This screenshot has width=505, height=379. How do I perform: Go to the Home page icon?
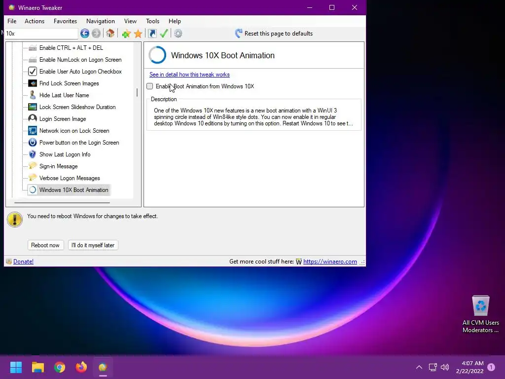coord(110,33)
